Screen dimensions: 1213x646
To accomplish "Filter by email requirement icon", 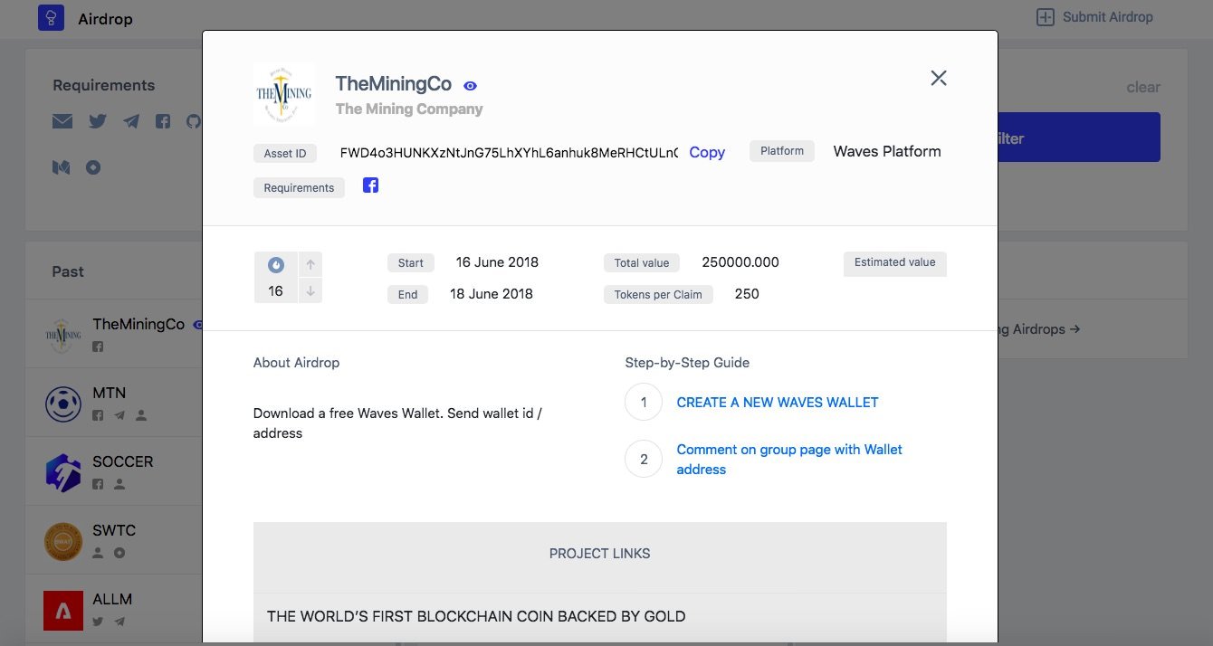I will [x=62, y=121].
